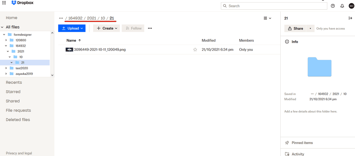Go to Recents in sidebar

[14, 83]
